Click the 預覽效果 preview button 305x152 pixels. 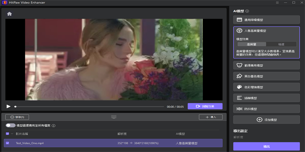205,106
